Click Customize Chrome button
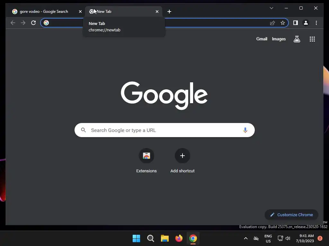This screenshot has width=329, height=246. [x=291, y=215]
